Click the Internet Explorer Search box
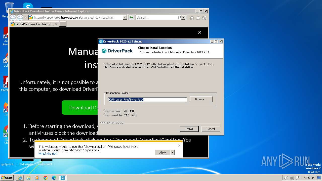The width and height of the screenshot is (322, 181). click(156, 18)
